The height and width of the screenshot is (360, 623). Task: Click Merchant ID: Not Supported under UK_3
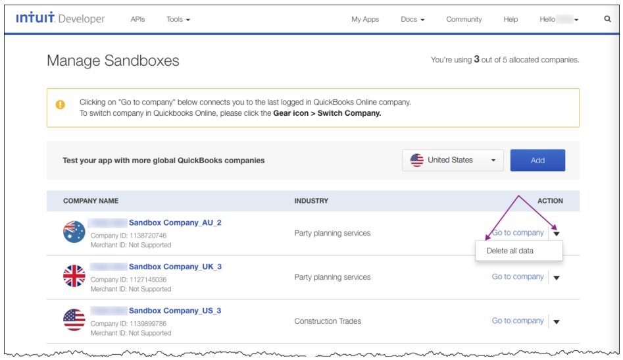pyautogui.click(x=131, y=289)
